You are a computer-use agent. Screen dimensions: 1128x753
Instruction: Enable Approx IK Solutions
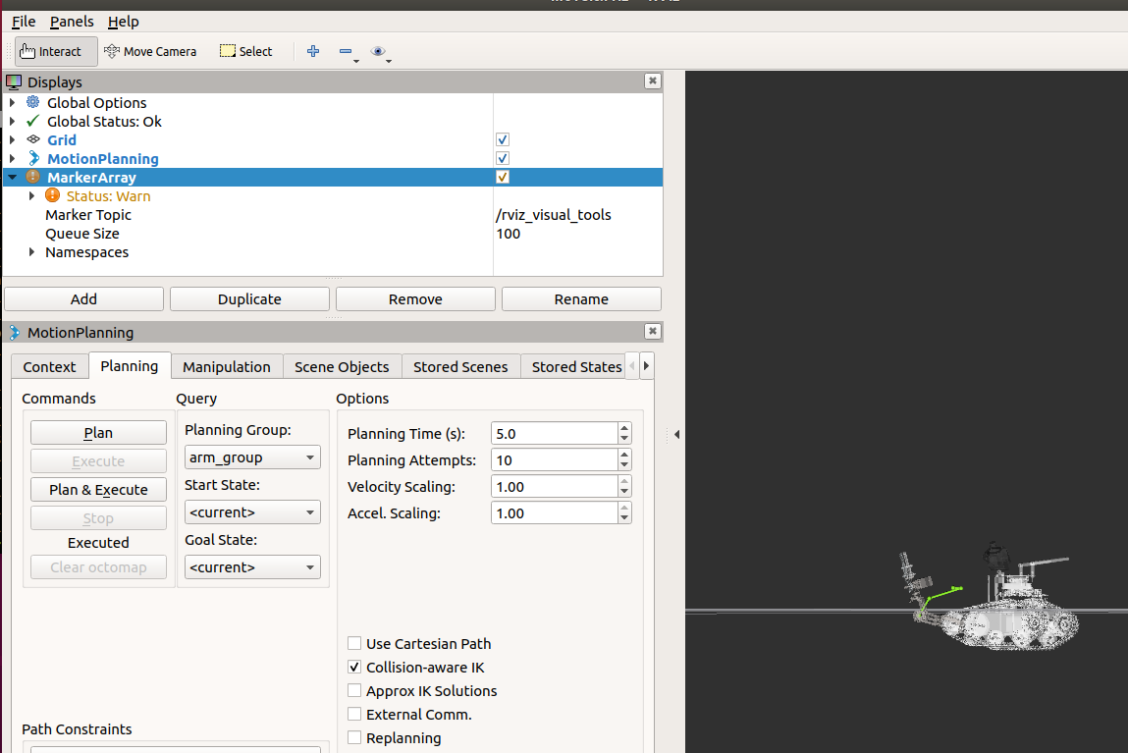click(x=354, y=690)
